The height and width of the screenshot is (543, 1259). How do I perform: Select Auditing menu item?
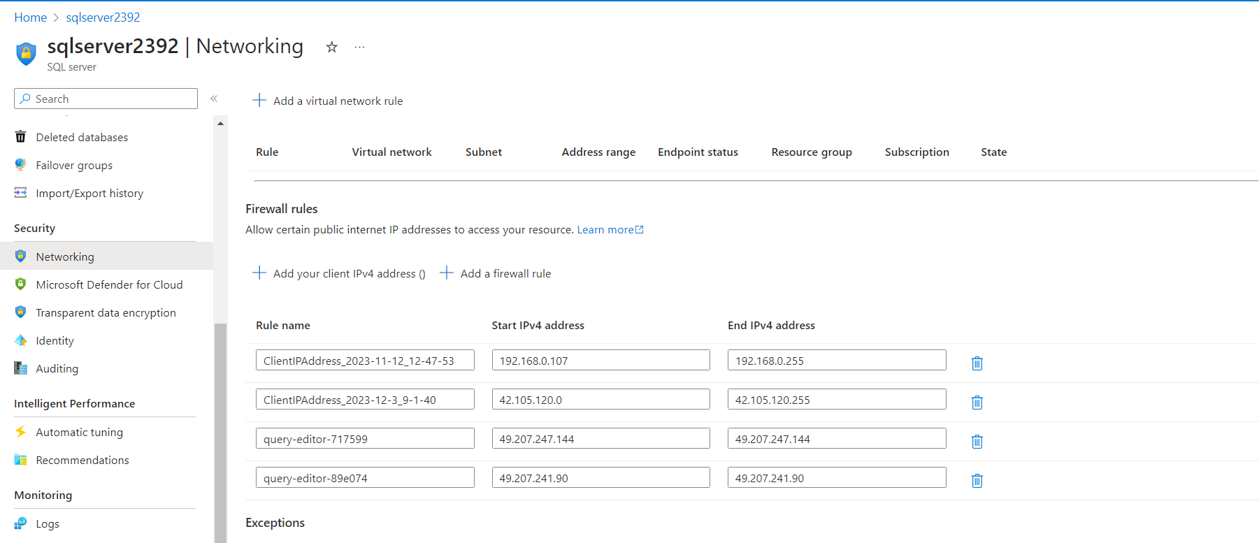(x=57, y=368)
